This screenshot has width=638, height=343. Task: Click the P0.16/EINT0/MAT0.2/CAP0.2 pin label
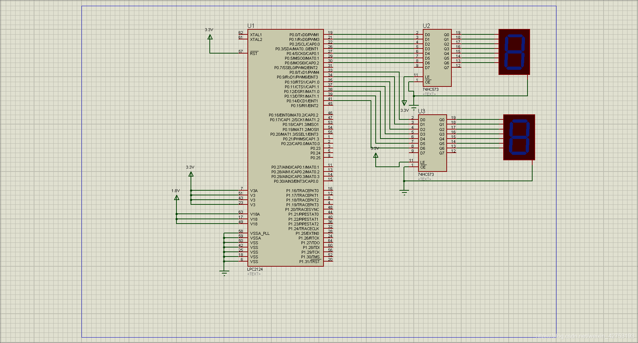(294, 115)
